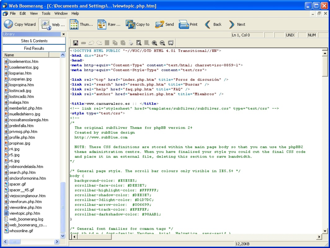330x248 pixels.
Task: Select viewtopic.php.htm file
Action: (22, 213)
